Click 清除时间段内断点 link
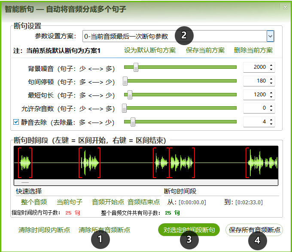The height and width of the screenshot is (252, 292). [x=44, y=230]
